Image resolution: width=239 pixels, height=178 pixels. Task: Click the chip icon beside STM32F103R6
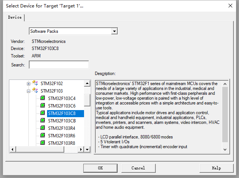tap(43, 135)
